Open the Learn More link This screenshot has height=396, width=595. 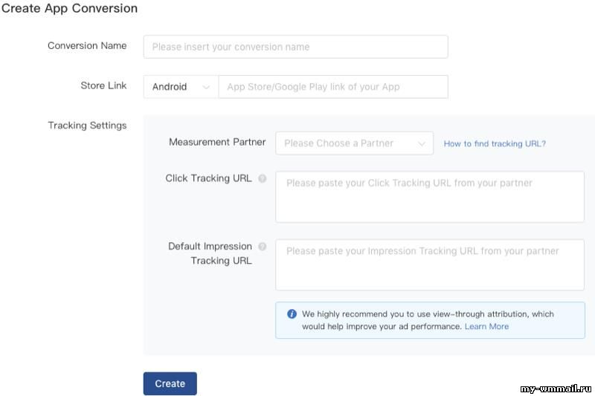tap(486, 326)
